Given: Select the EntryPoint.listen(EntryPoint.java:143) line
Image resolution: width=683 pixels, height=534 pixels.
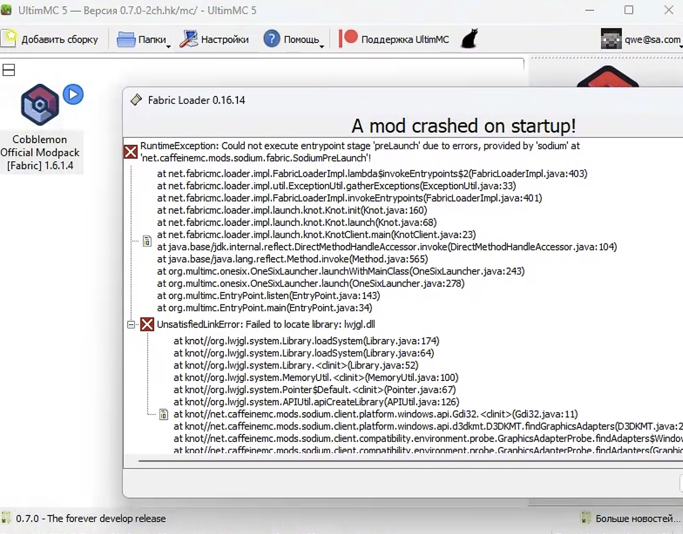Looking at the screenshot, I should 269,296.
